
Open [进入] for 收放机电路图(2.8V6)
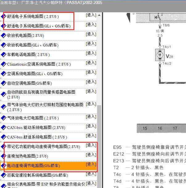click(91, 34)
